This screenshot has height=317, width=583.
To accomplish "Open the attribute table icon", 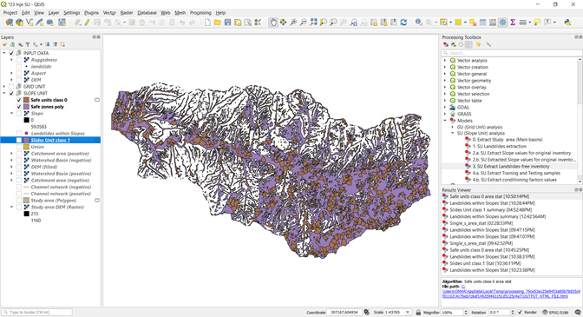I will click(x=482, y=23).
